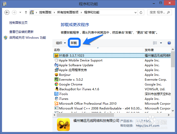Select Apple Mobile Device Support row
Image resolution: width=177 pixels, height=134 pixels.
point(112,60)
